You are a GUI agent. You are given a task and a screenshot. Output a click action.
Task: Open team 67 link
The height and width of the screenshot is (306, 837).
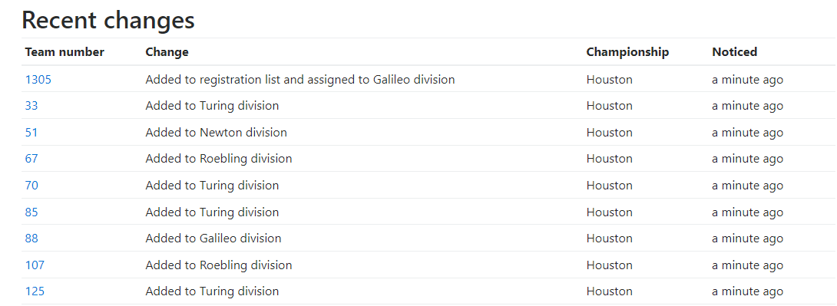pos(31,158)
